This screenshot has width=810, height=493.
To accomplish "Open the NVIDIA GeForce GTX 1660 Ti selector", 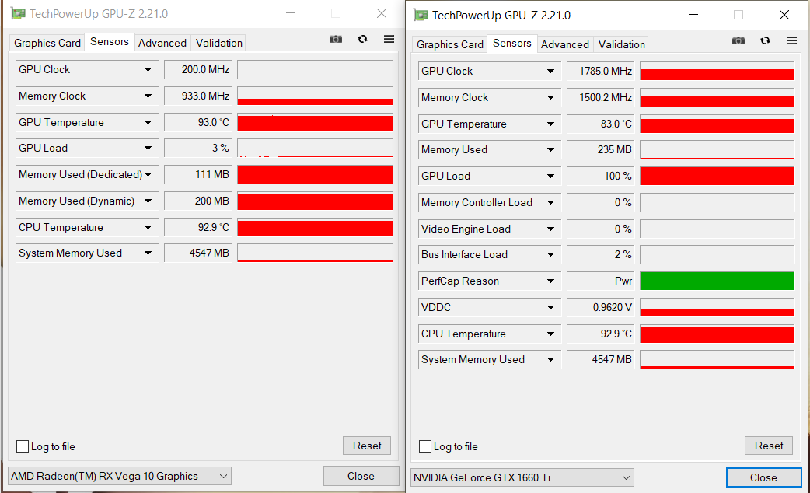I will click(522, 477).
